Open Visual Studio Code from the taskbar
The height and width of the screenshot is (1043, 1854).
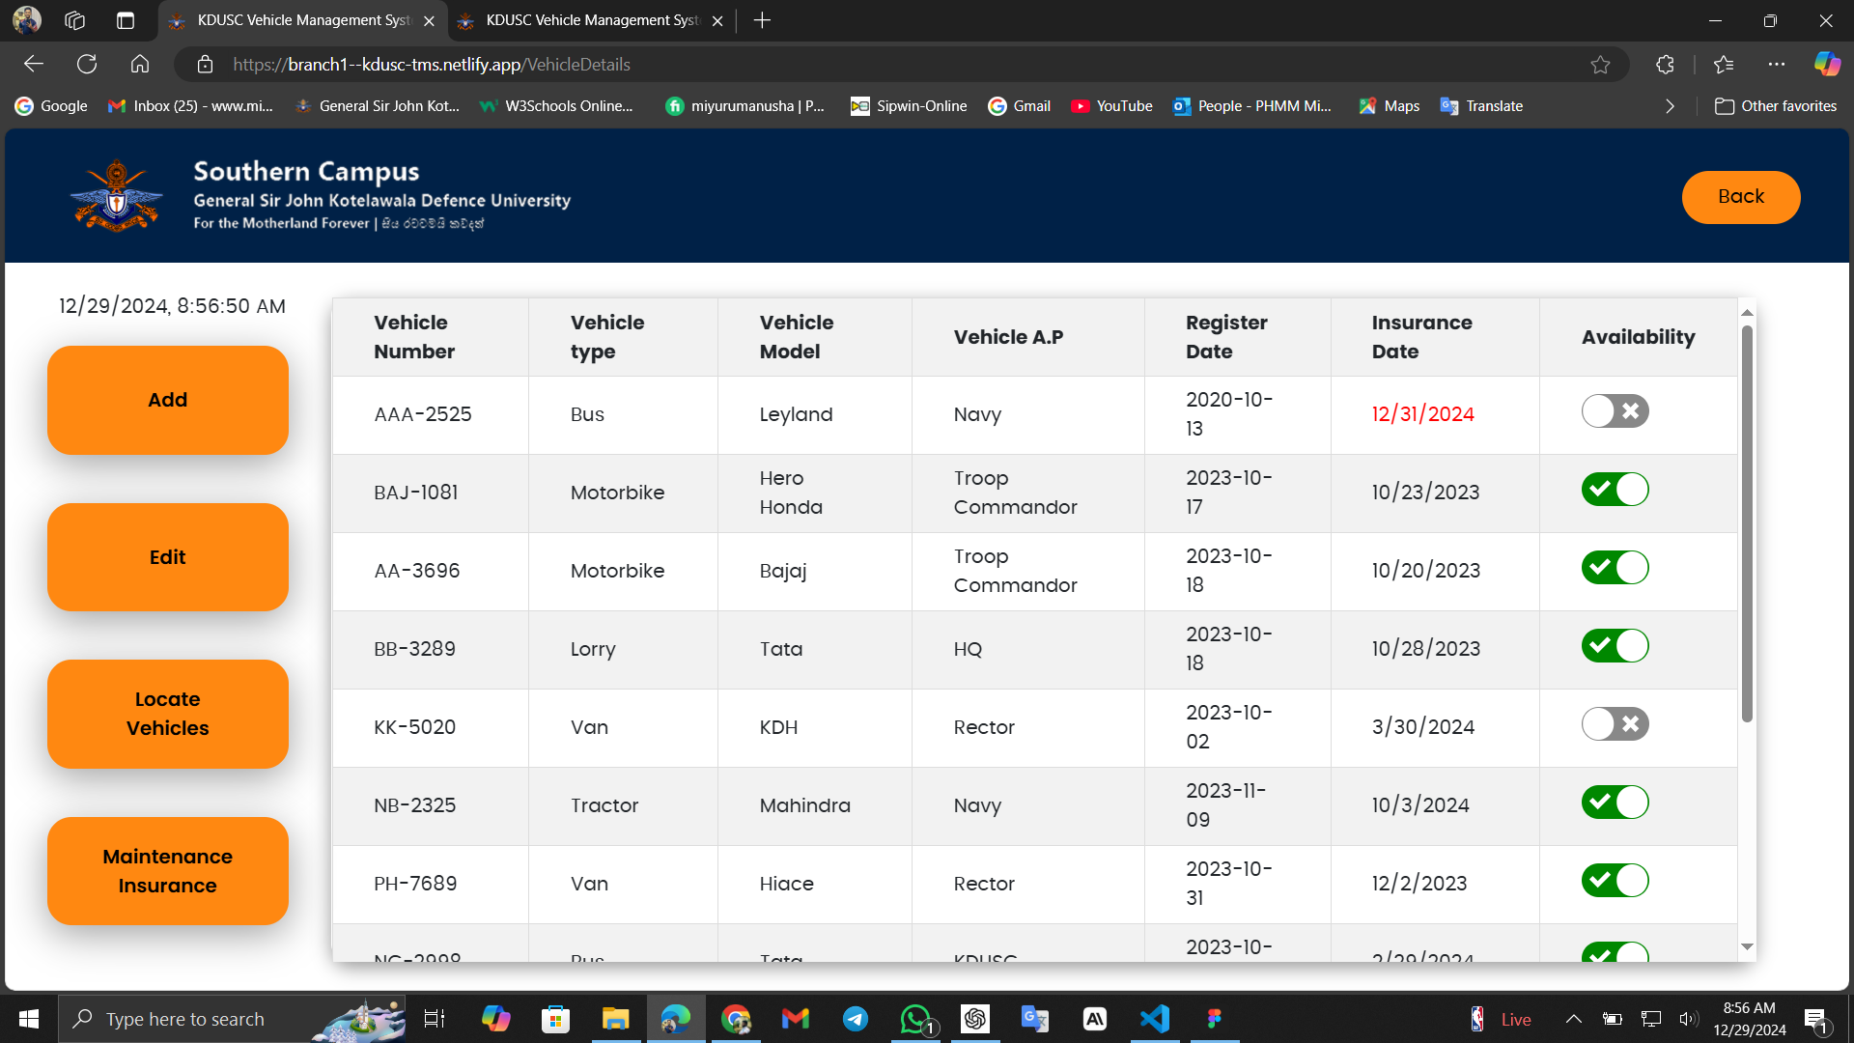pos(1155,1019)
